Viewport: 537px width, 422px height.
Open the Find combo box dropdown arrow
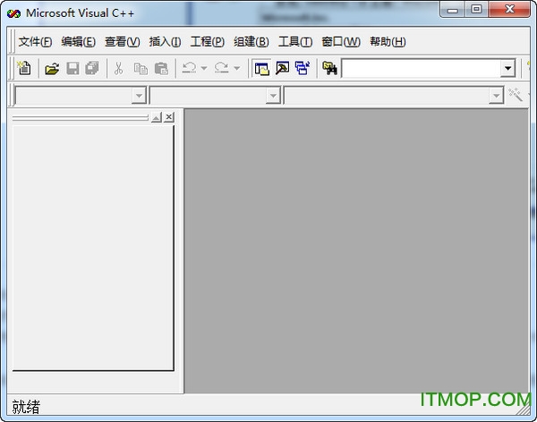click(507, 69)
